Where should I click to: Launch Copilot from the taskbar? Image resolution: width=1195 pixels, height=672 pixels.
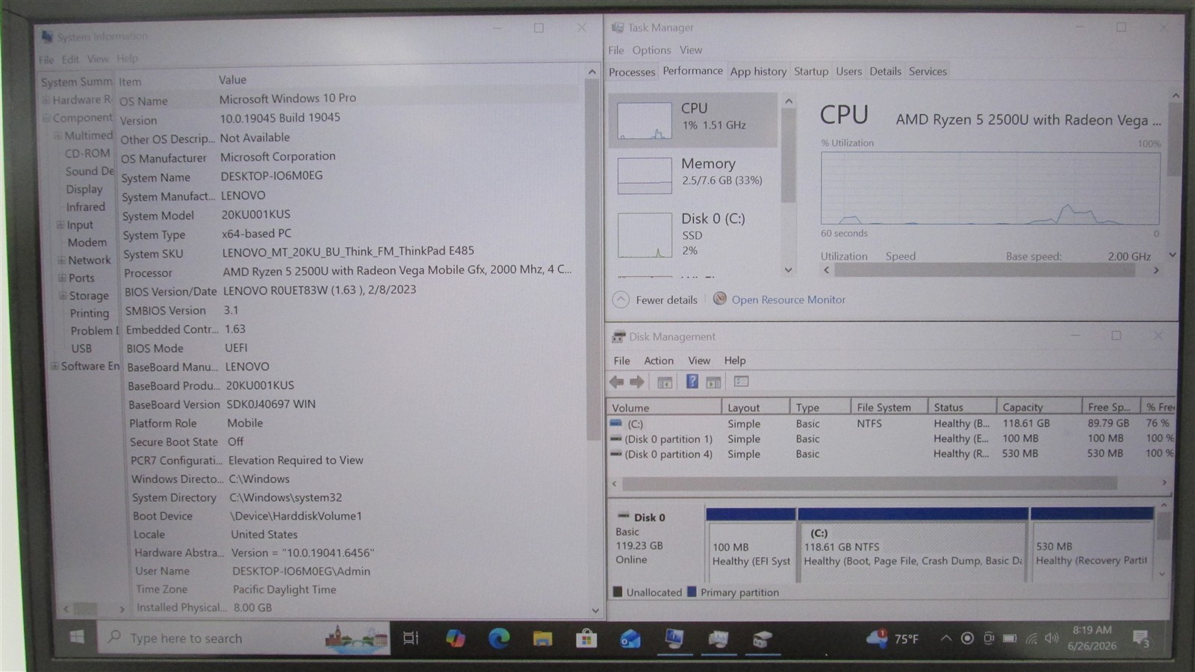coord(455,638)
